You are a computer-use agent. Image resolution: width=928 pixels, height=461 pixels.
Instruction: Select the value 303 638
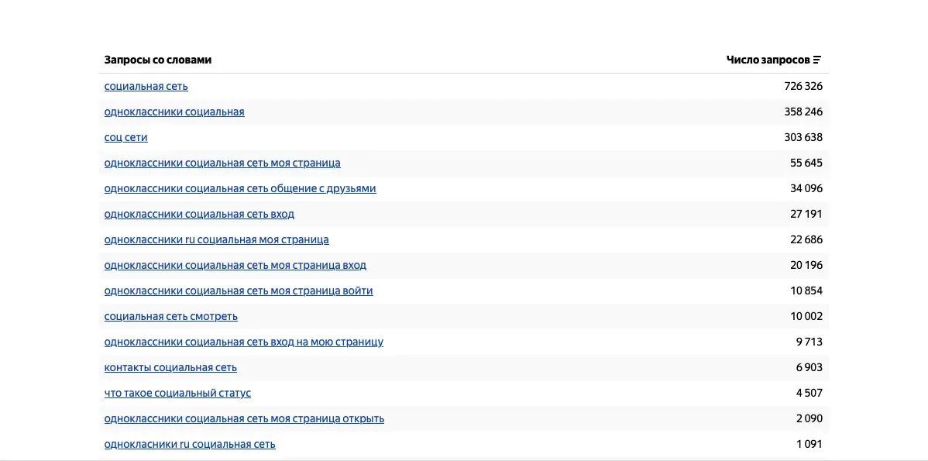803,137
